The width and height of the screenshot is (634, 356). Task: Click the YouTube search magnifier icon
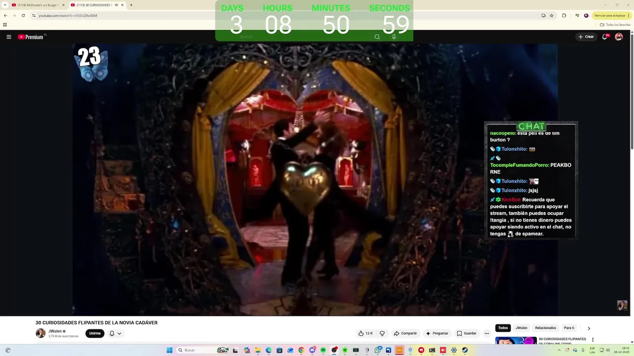pyautogui.click(x=377, y=37)
